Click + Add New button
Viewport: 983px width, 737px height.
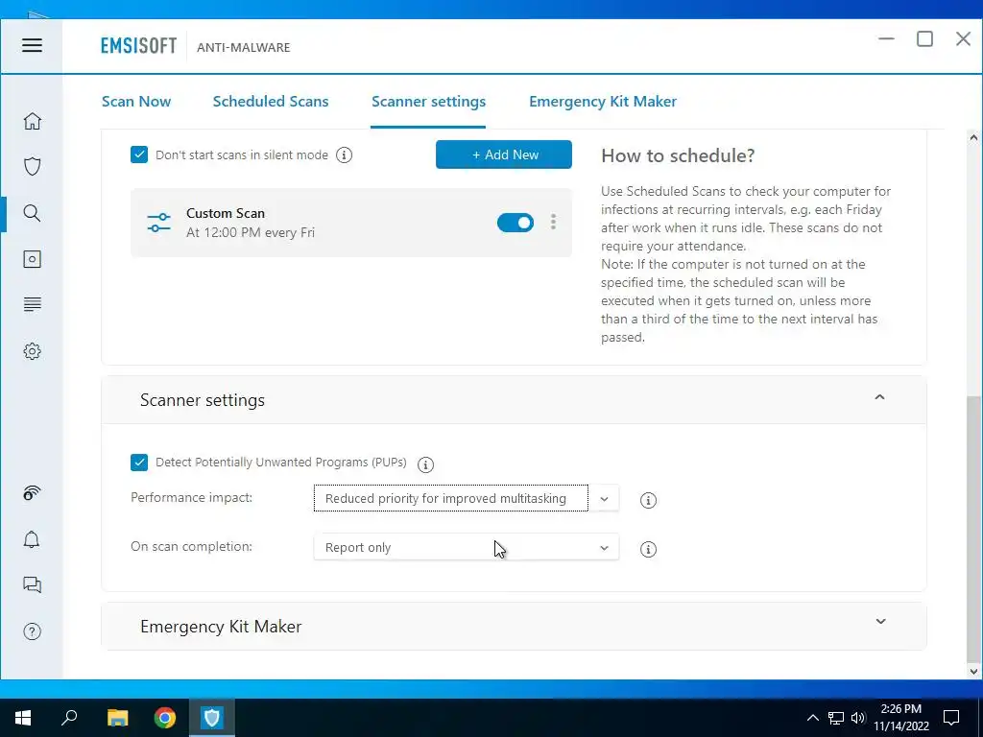(503, 155)
